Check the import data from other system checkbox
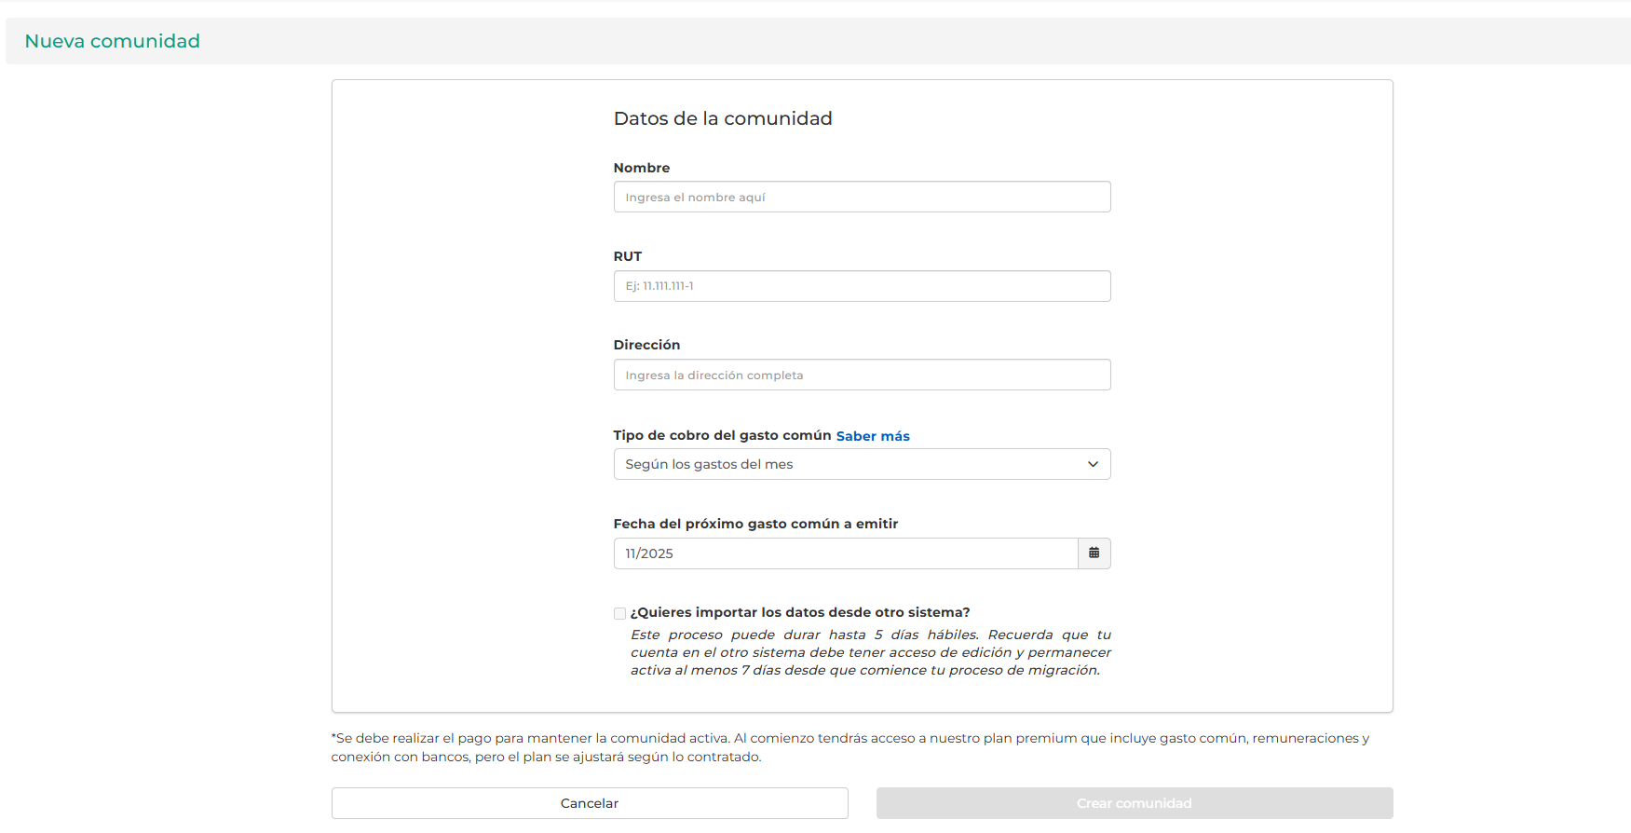The image size is (1631, 833). coord(619,613)
